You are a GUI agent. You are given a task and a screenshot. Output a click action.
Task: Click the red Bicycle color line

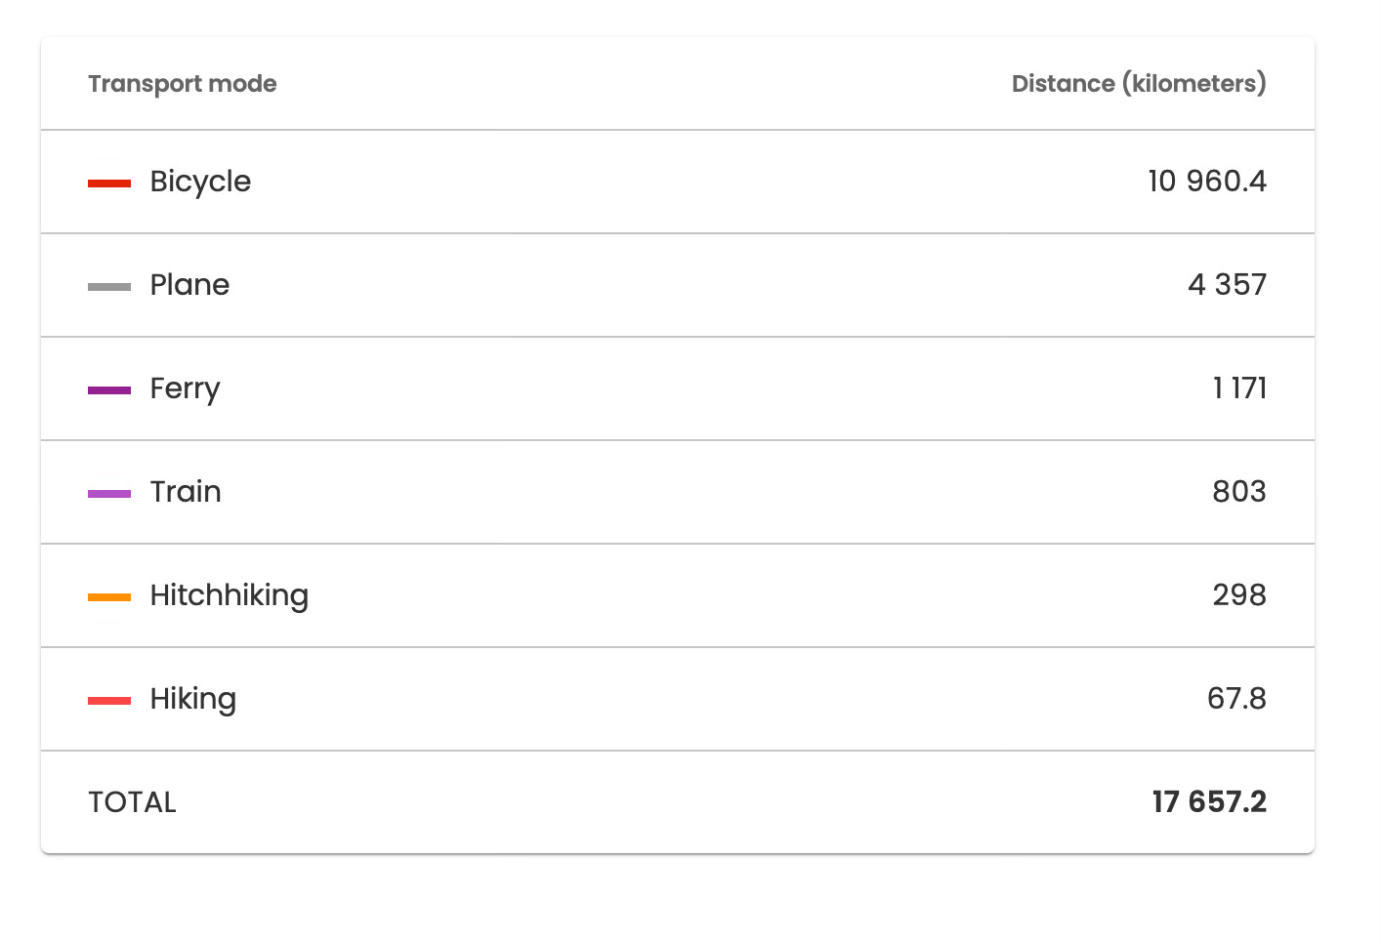click(x=108, y=183)
